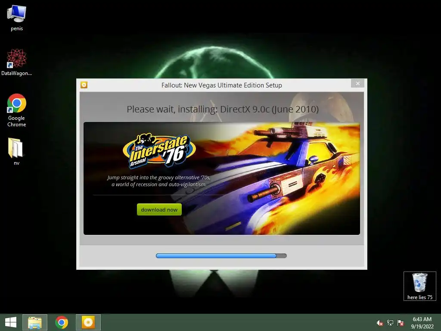Open Google Chrome desktop shortcut
441x331 pixels.
pos(17,110)
